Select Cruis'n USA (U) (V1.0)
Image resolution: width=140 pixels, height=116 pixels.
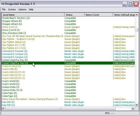(13, 72)
